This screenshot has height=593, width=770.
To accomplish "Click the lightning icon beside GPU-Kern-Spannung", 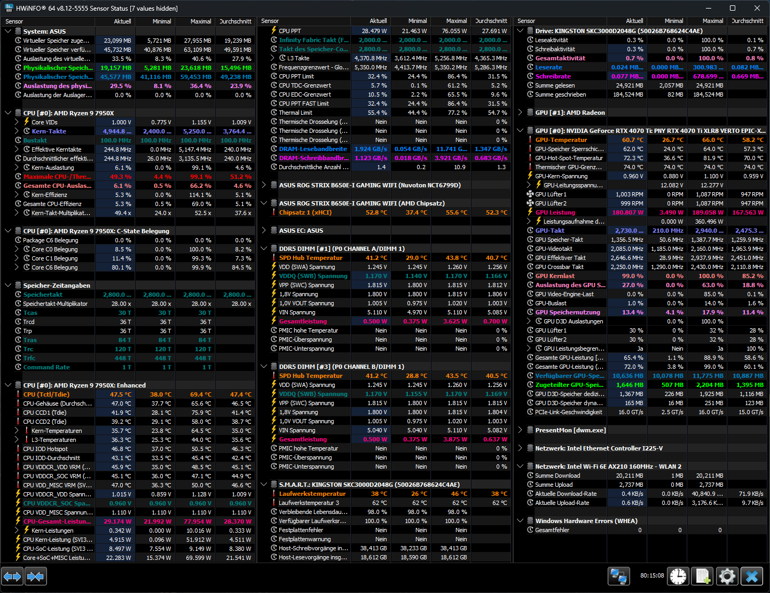I will pos(530,176).
